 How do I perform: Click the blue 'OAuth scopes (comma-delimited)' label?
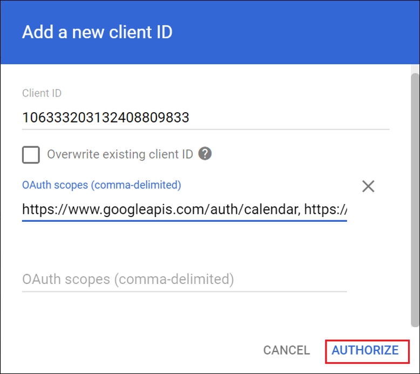point(101,185)
